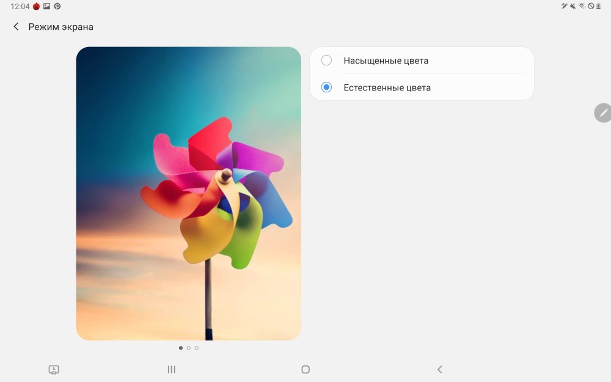Switch to the second preview page dot
This screenshot has width=611, height=382.
pyautogui.click(x=188, y=348)
